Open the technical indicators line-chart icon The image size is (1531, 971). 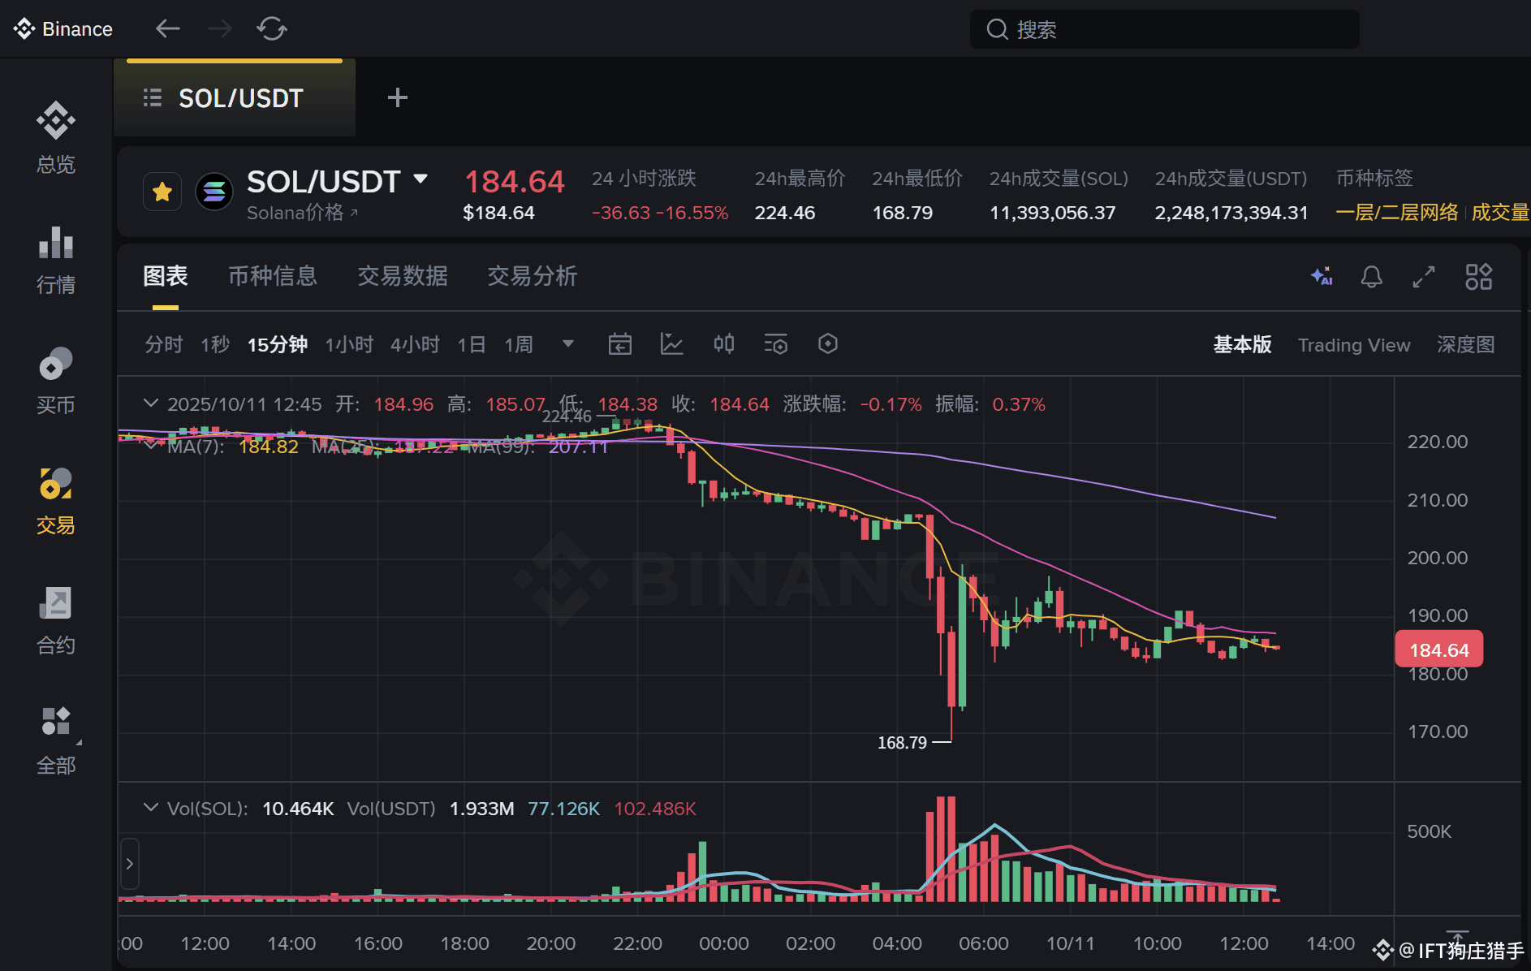(672, 344)
